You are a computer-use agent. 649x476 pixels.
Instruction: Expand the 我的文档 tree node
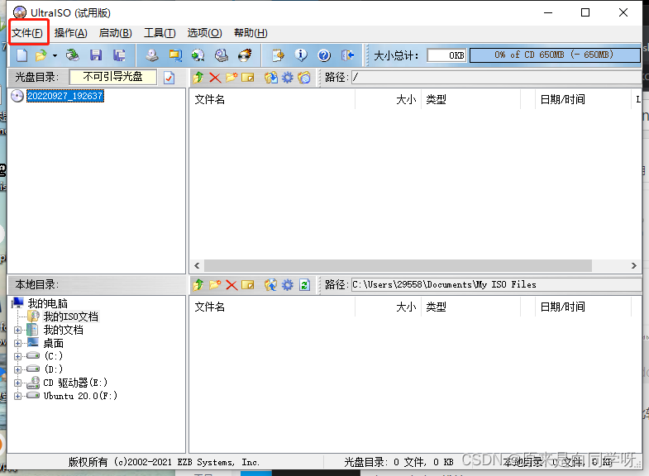[17, 330]
